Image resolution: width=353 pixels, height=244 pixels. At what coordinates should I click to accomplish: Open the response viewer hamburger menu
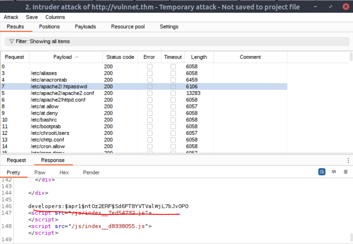[346, 172]
